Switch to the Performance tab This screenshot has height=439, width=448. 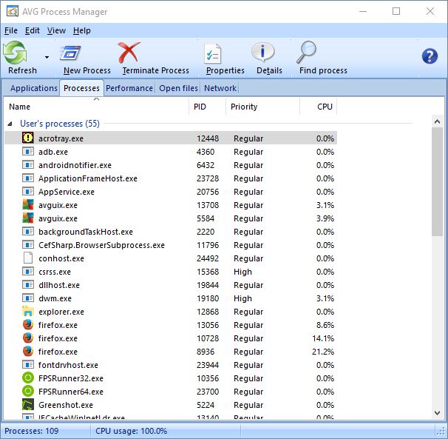[x=129, y=88]
